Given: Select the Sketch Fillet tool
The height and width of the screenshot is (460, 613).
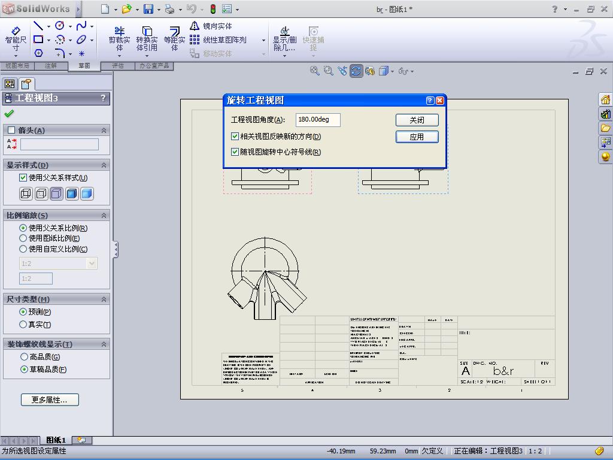Looking at the screenshot, I should click(60, 53).
